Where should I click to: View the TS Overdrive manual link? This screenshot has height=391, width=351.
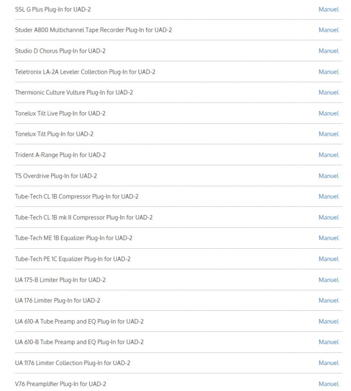tap(329, 176)
